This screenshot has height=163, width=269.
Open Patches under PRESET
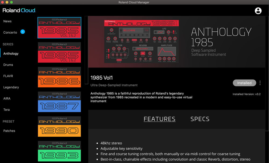click(9, 131)
